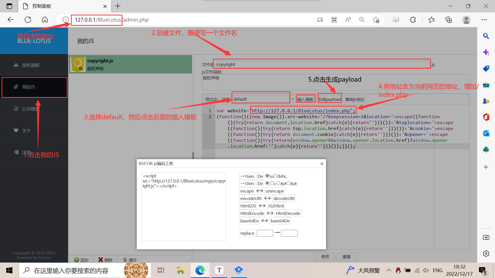Click the js文件说明 description textarea
Viewport: 495px width, 278px height.
click(x=336, y=82)
